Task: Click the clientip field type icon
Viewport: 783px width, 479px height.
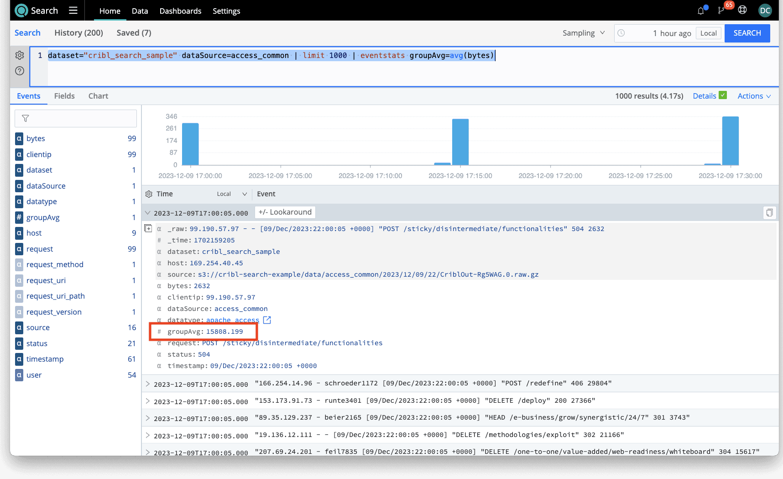Action: tap(19, 154)
